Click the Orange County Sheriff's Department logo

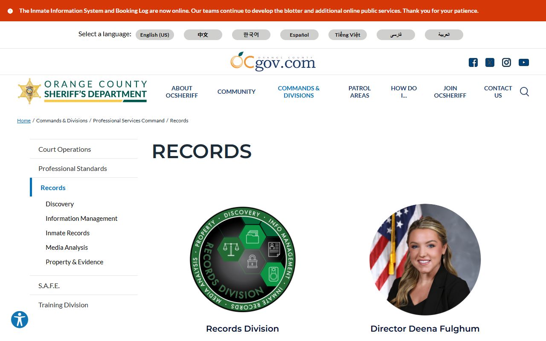82,91
